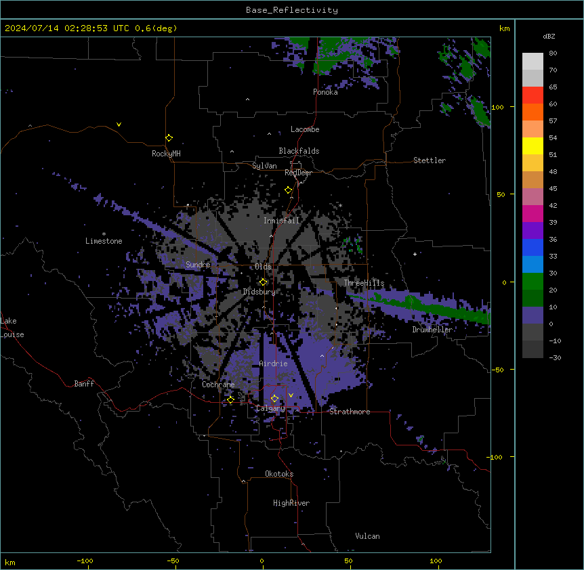
Task: Select the slate purple band in the dBZ legend
Action: (x=533, y=315)
